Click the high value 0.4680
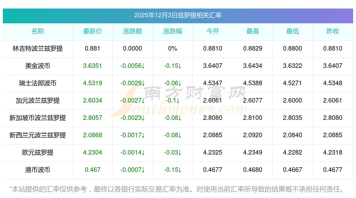 [x=253, y=170]
